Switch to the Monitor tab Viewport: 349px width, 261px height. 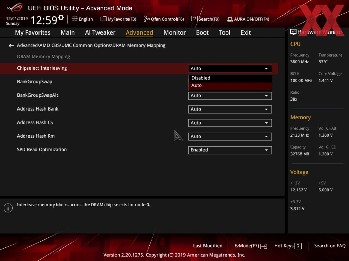click(x=174, y=32)
